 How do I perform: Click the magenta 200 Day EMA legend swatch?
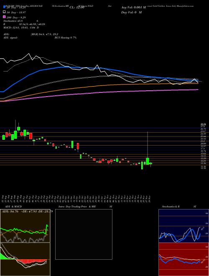point(4,17)
